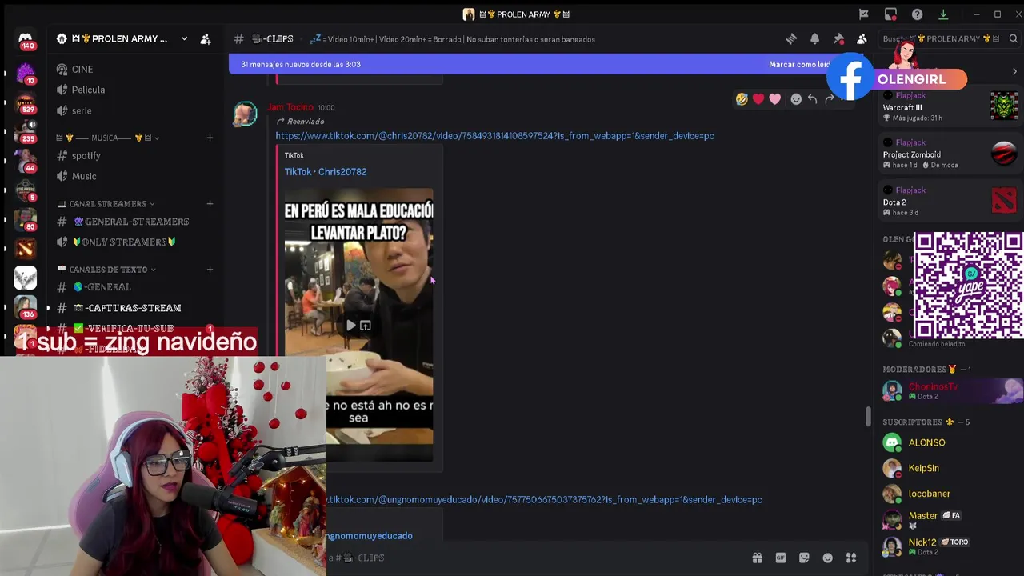Open the help question mark icon
The image size is (1024, 576).
click(917, 14)
